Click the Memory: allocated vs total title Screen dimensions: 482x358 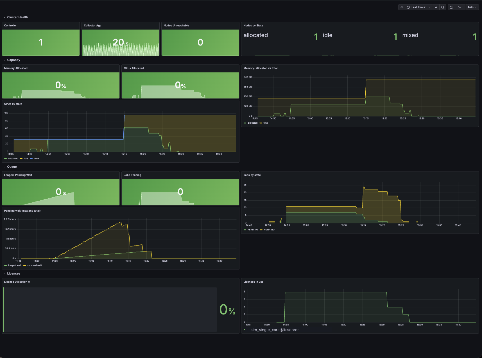click(261, 68)
